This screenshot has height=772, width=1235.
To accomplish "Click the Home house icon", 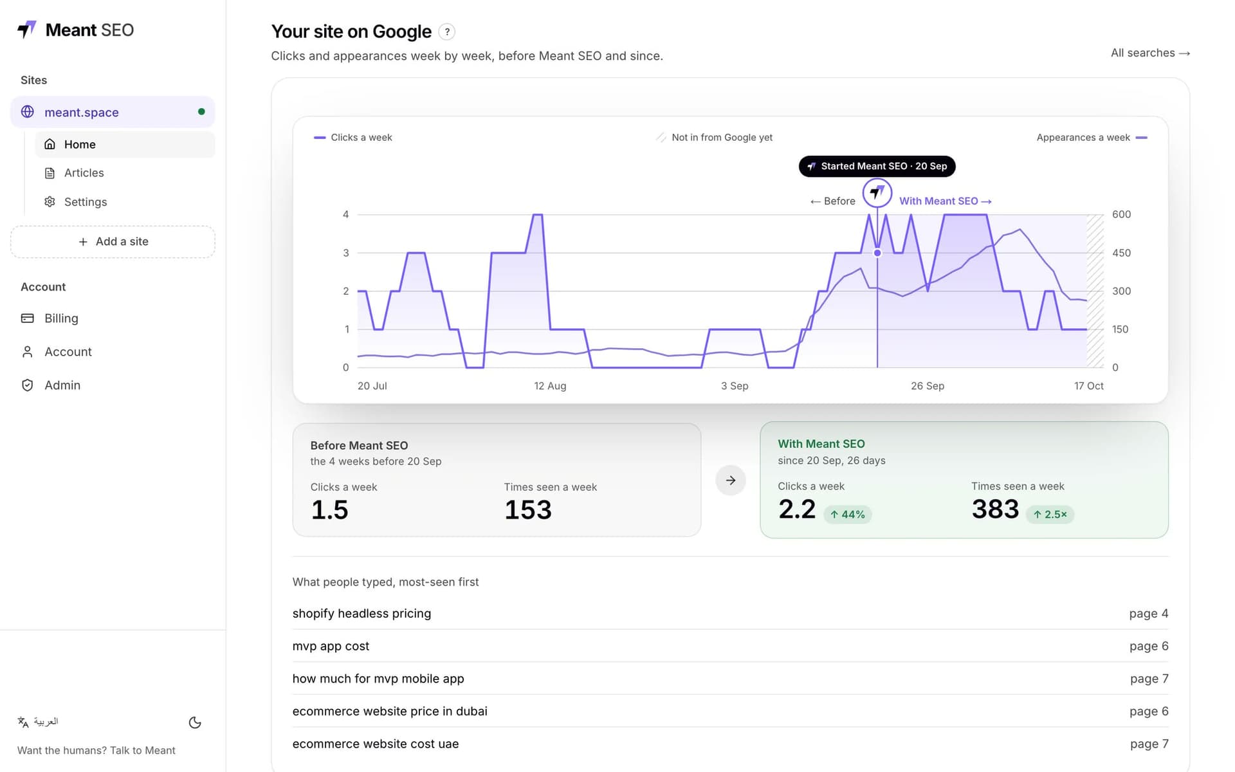I will click(x=50, y=144).
